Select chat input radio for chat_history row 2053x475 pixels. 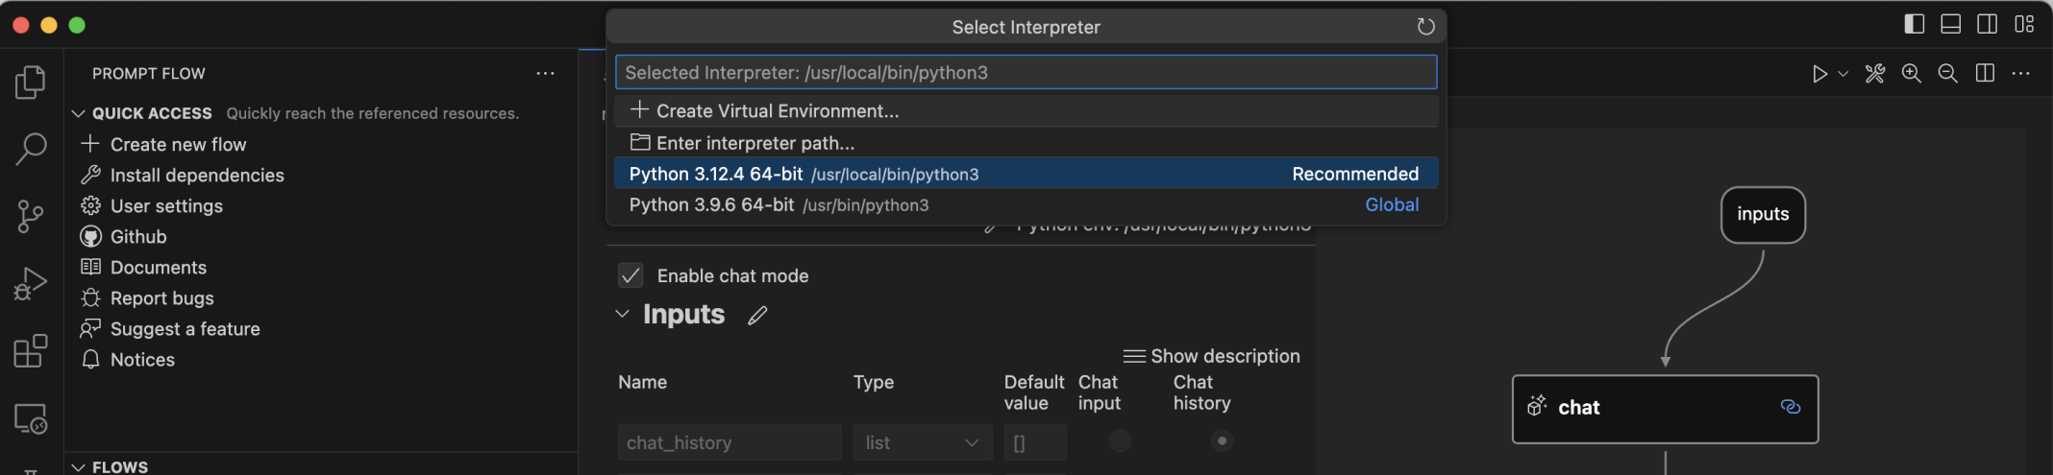click(1120, 441)
